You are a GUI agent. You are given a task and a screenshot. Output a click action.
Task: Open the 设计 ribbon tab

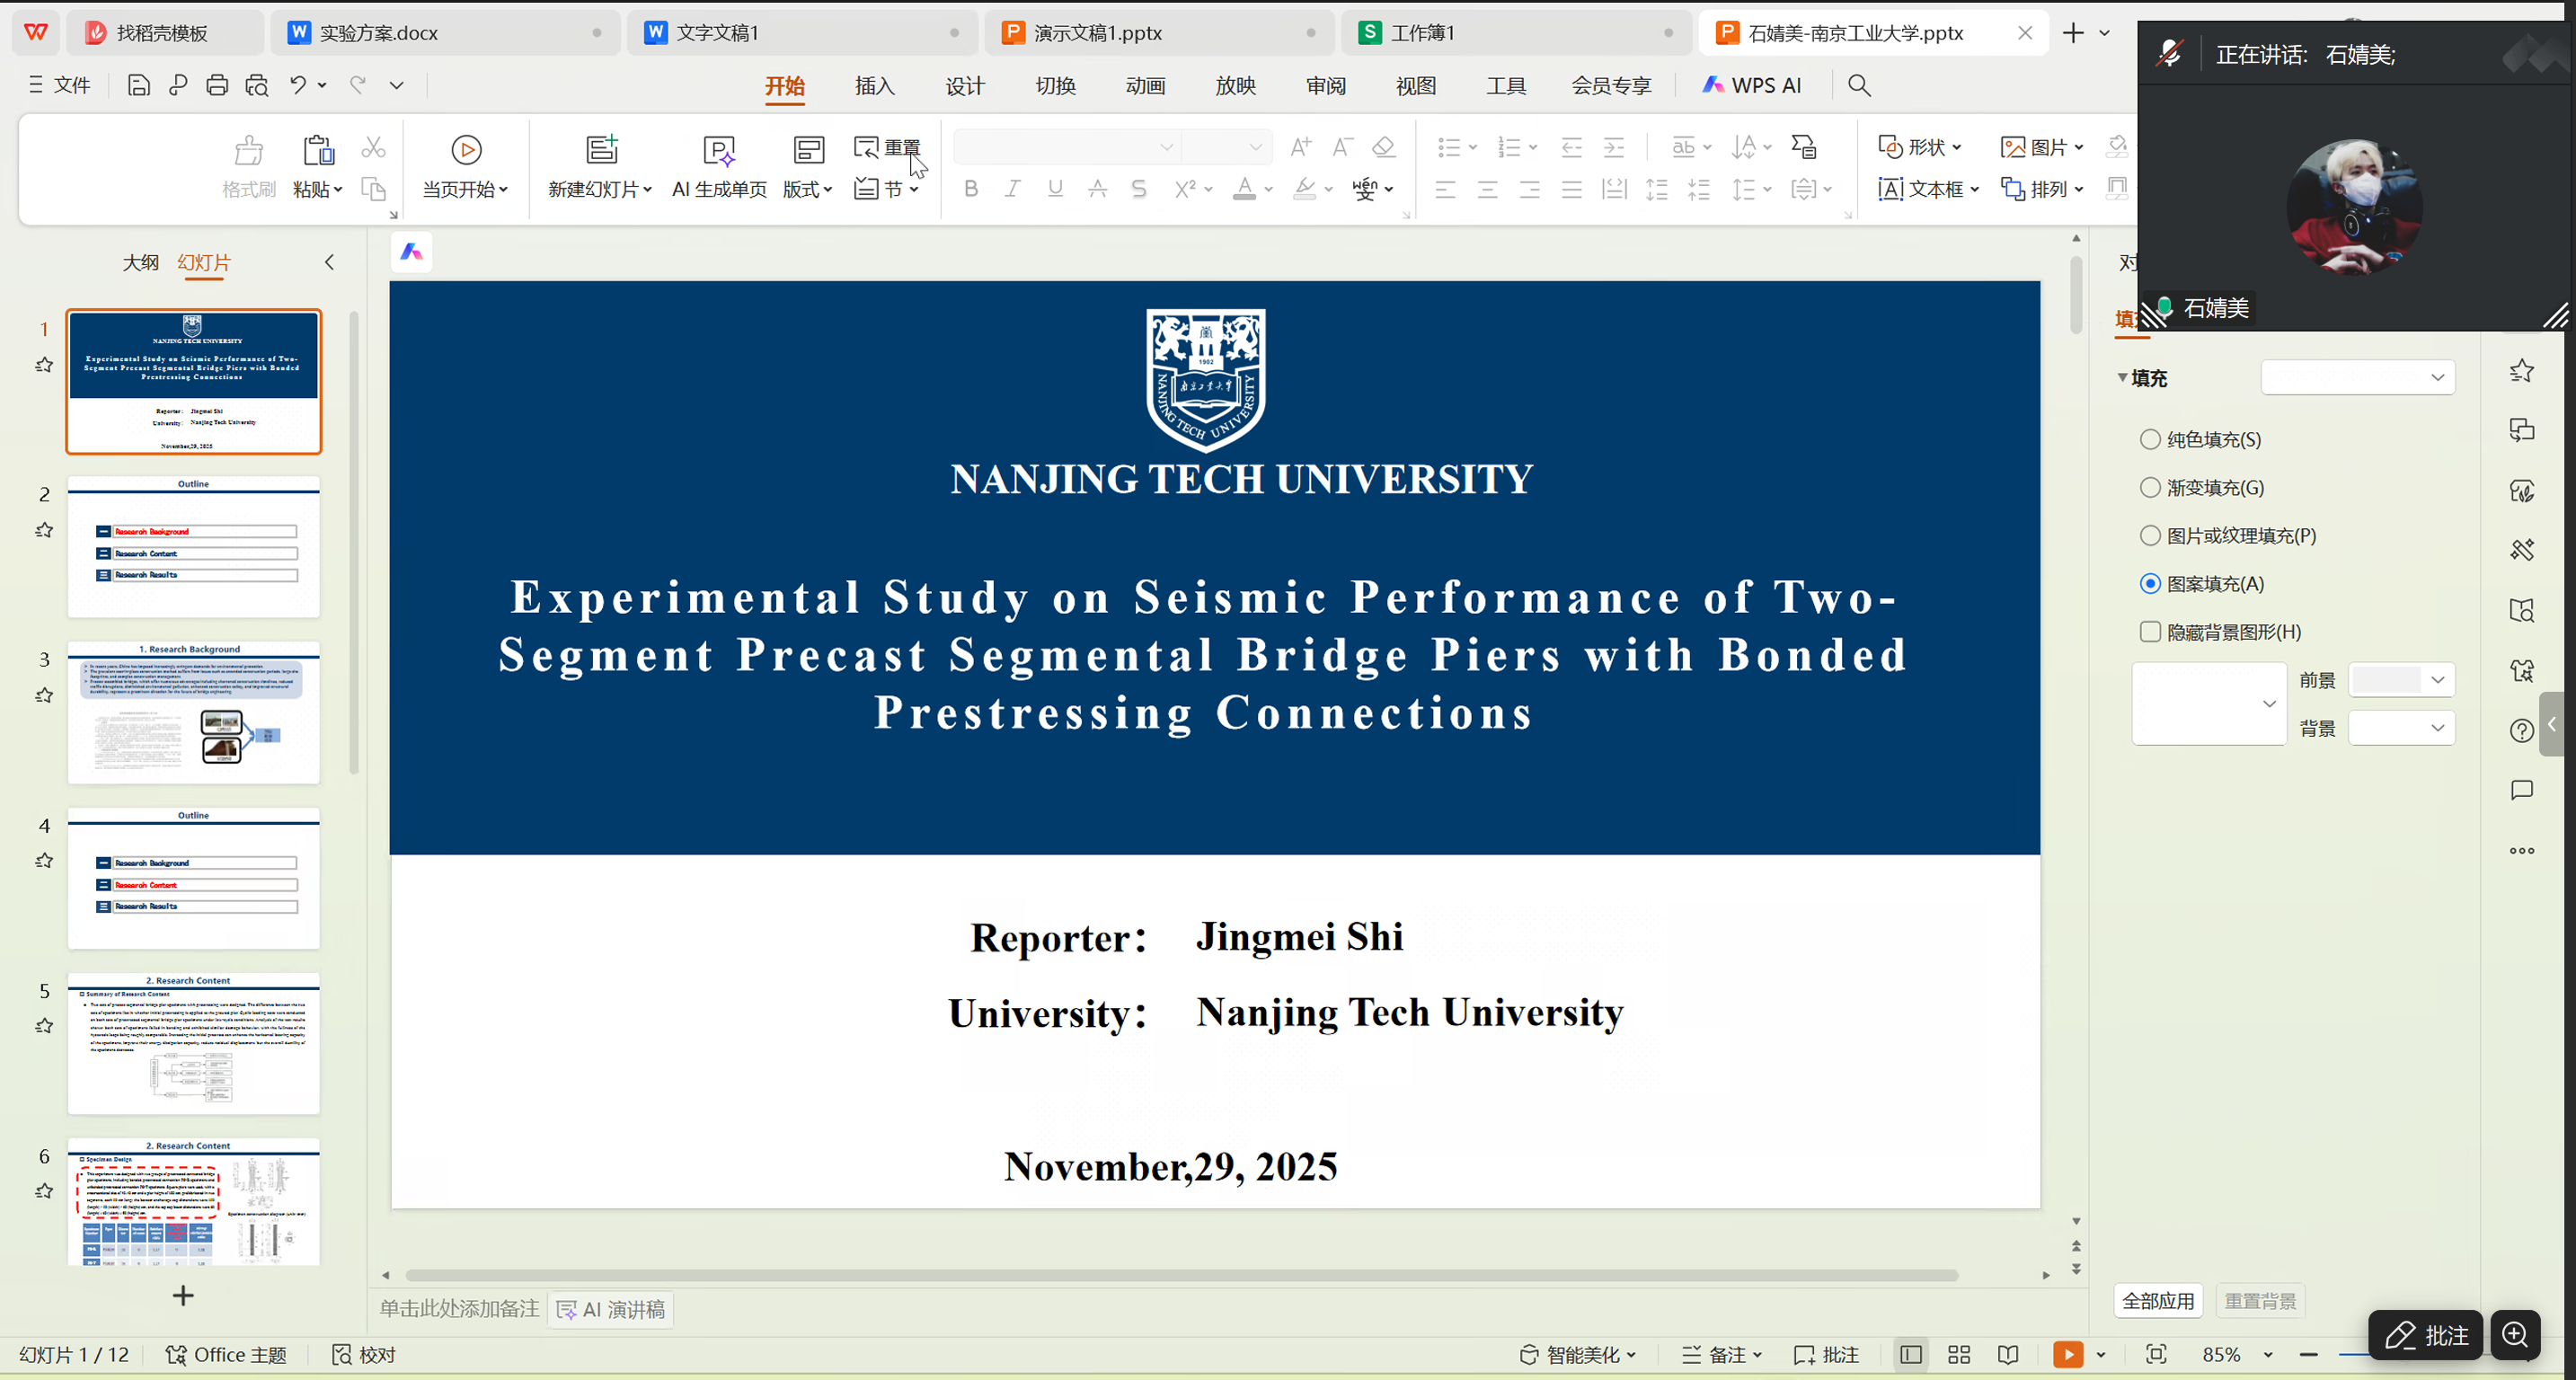coord(963,86)
